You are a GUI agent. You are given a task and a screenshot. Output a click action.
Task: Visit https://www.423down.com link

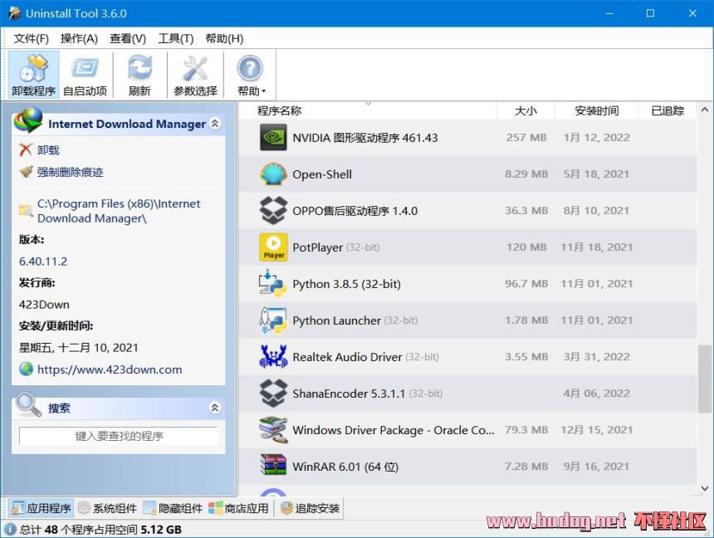coord(110,369)
